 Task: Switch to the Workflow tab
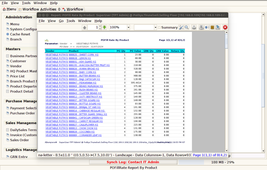point(73,9)
